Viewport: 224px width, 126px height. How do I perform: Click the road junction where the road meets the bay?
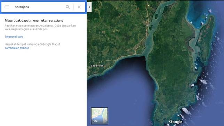pyautogui.click(x=135, y=54)
